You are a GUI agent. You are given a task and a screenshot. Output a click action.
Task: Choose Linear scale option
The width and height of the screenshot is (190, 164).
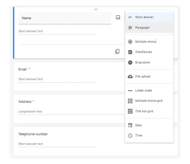point(149,91)
